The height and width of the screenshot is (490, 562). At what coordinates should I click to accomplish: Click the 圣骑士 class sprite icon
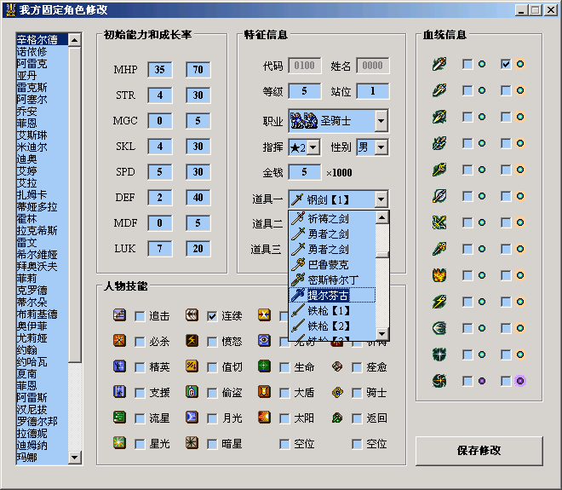click(304, 120)
